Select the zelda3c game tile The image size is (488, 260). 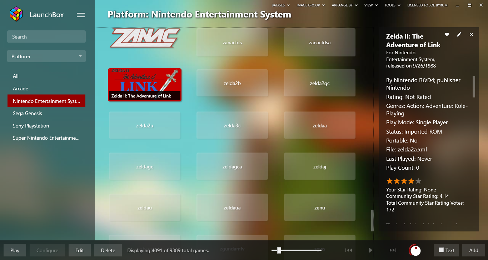pyautogui.click(x=232, y=125)
